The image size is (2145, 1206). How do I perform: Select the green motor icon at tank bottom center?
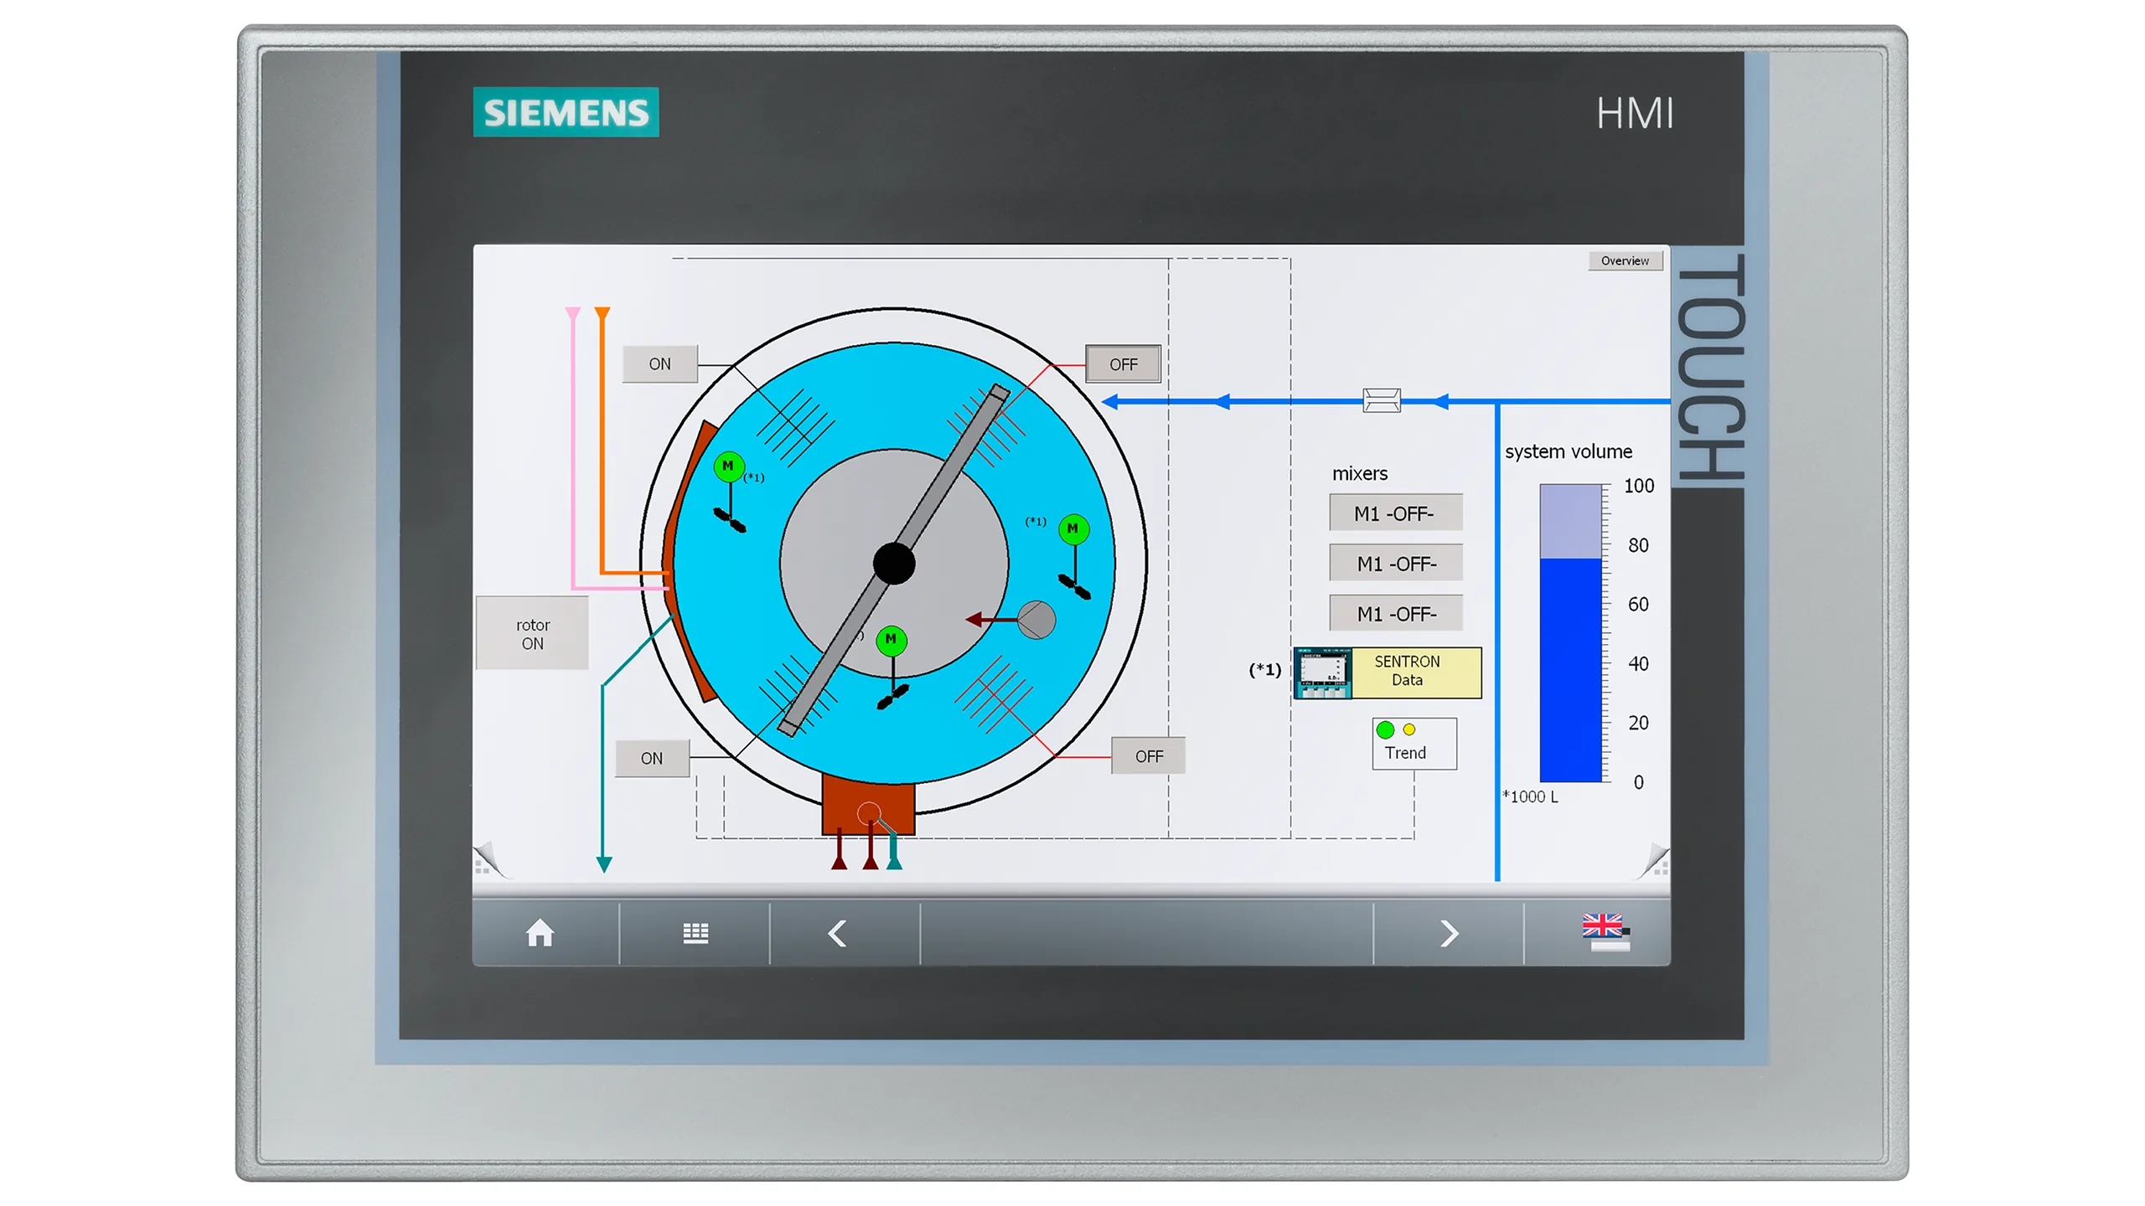coord(891,639)
